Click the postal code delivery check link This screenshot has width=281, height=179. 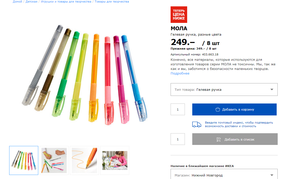(x=239, y=124)
